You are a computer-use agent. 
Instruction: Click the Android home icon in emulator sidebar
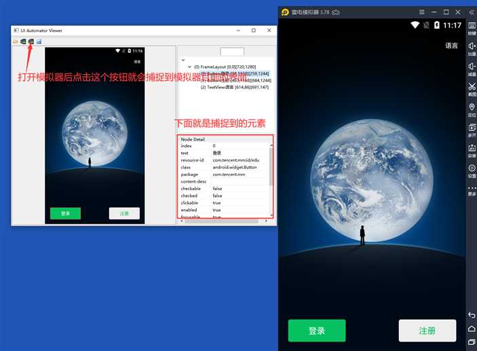[472, 329]
